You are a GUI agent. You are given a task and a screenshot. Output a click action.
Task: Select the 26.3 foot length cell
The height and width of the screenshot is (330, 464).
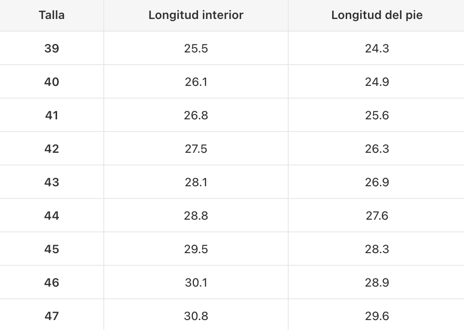coord(377,149)
